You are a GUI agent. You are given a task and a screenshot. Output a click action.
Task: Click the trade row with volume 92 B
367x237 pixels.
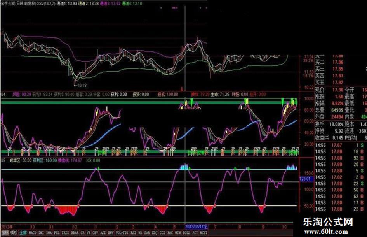[339, 158]
